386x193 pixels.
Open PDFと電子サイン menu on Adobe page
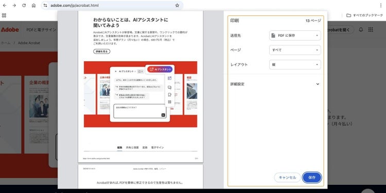tap(41, 30)
